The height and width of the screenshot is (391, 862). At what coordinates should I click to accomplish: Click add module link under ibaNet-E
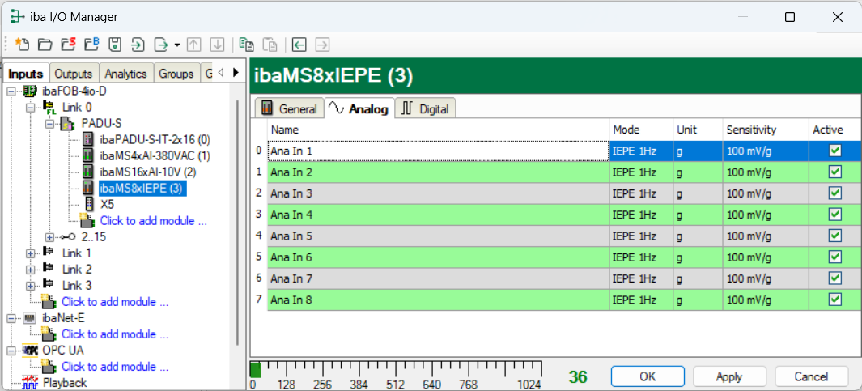pyautogui.click(x=115, y=334)
